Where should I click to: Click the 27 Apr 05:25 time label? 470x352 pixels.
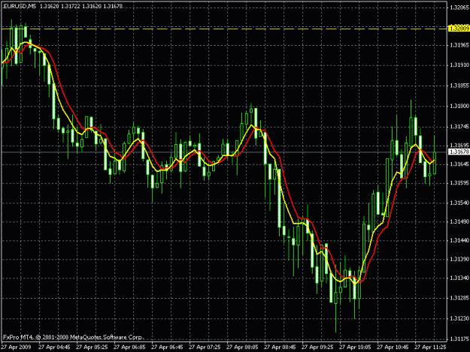92,347
